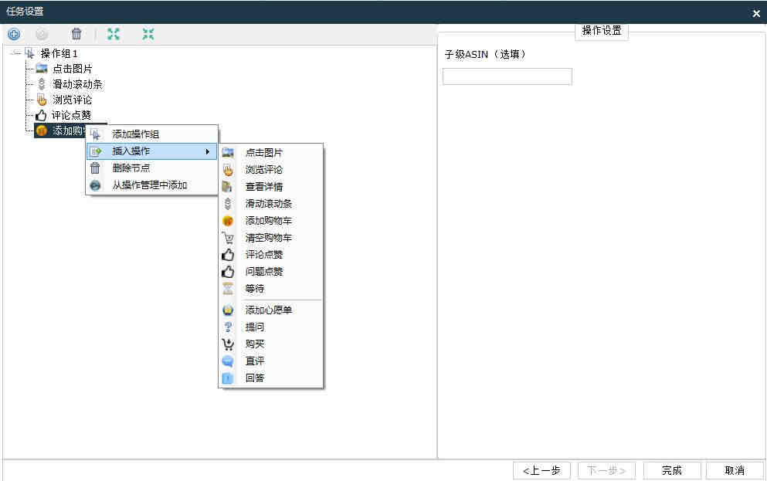The width and height of the screenshot is (767, 481).
Task: Click the blue note icon beside 回答
Action: coord(228,378)
